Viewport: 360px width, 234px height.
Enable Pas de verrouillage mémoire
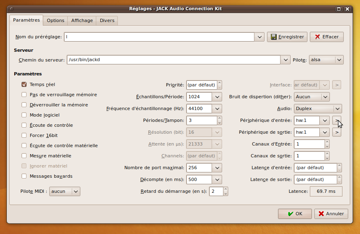(x=24, y=95)
